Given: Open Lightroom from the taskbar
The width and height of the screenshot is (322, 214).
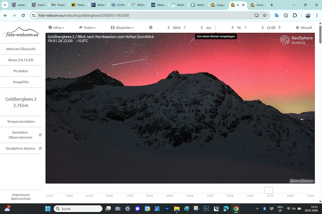Looking at the screenshot, I should pos(206,209).
